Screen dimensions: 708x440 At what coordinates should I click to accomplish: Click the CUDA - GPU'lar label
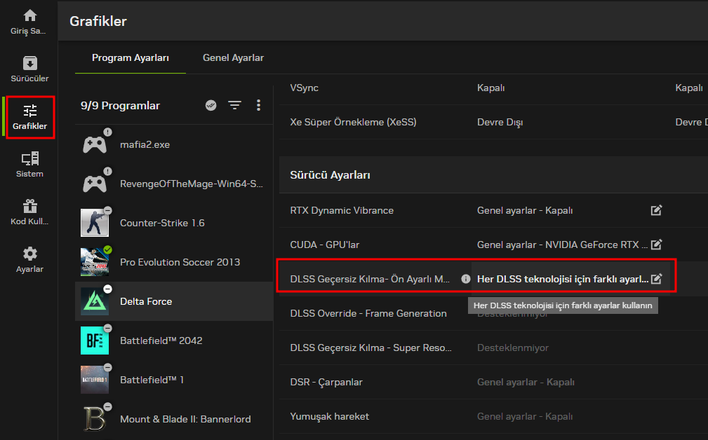click(325, 245)
